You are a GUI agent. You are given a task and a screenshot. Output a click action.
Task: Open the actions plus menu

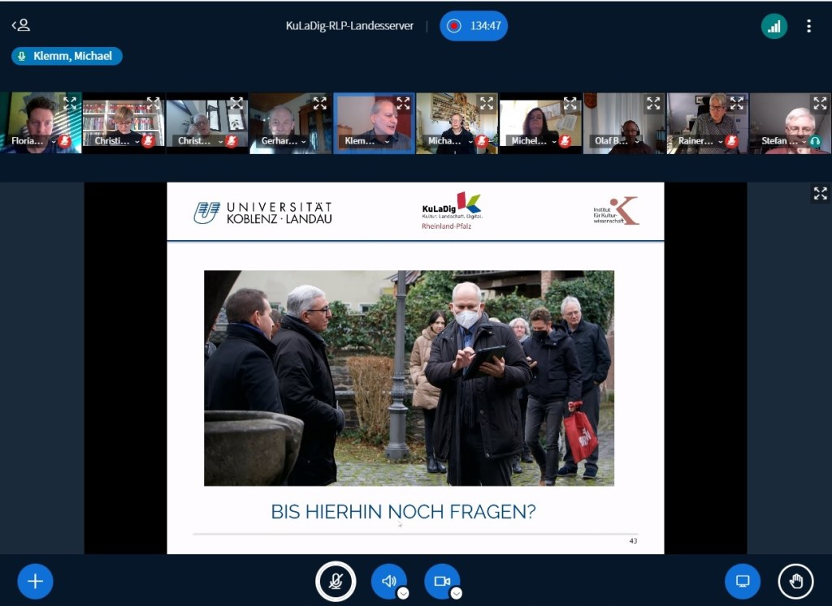tap(35, 581)
